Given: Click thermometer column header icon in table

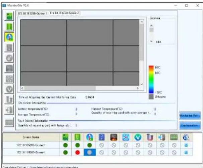Looking at the screenshot, I should tap(89, 137).
